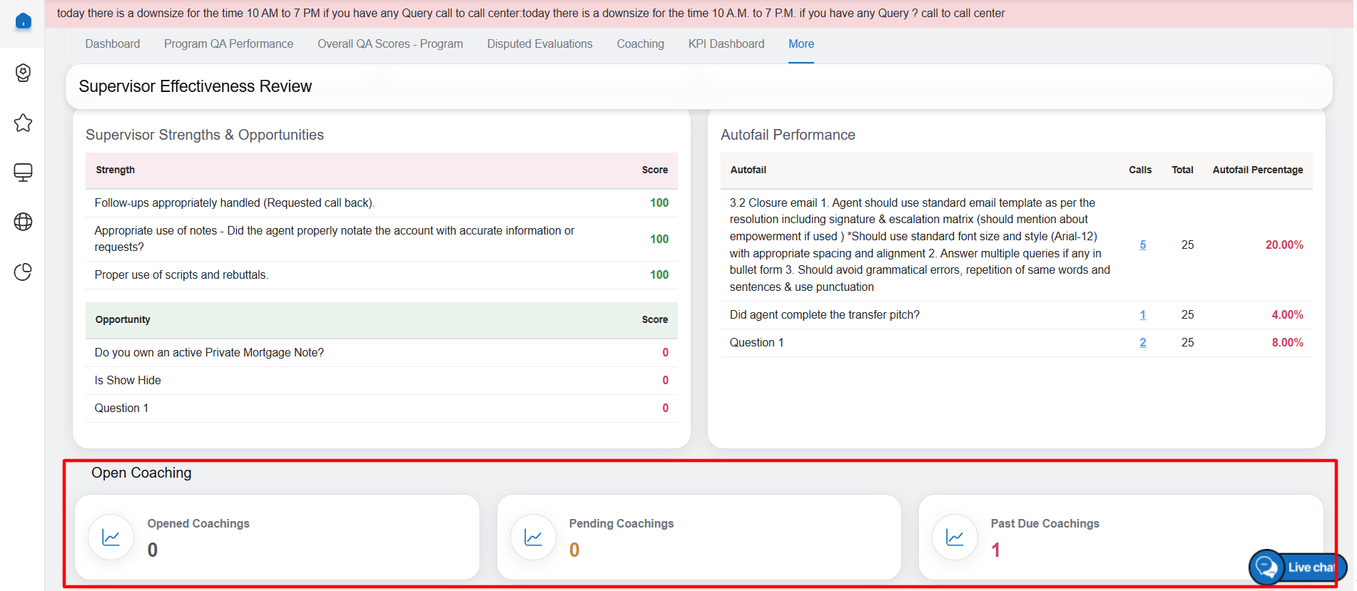Open the Disputed Evaluations tab
Screen dimensions: 1357x591
539,44
